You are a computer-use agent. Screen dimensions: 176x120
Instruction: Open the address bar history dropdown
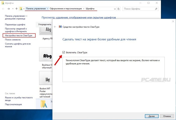115,9
